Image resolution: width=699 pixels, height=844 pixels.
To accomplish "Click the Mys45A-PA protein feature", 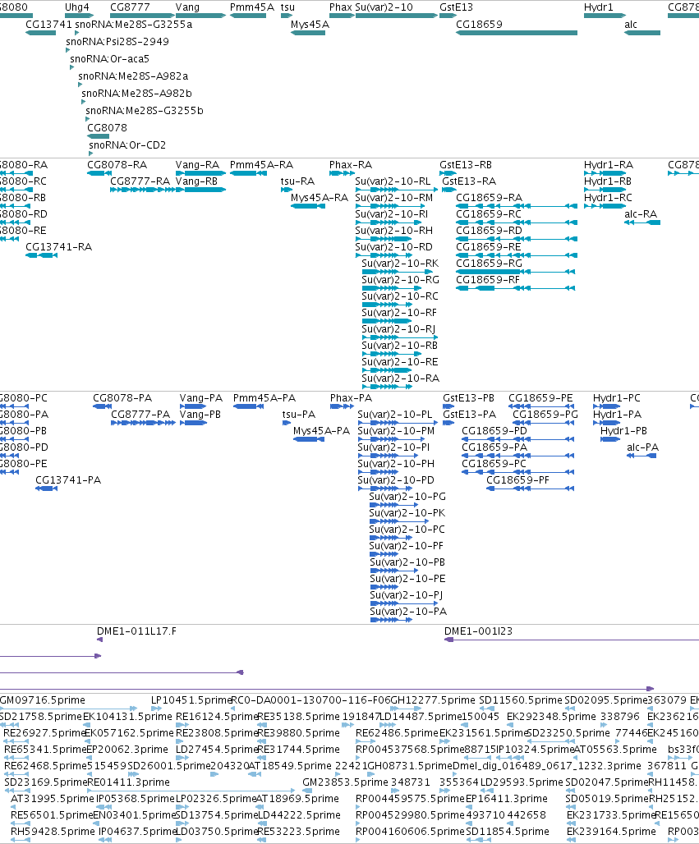I will pos(309,439).
